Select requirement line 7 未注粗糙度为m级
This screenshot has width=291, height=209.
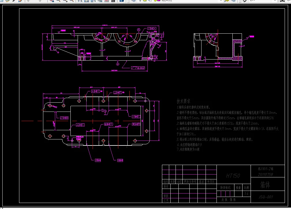click(x=188, y=149)
